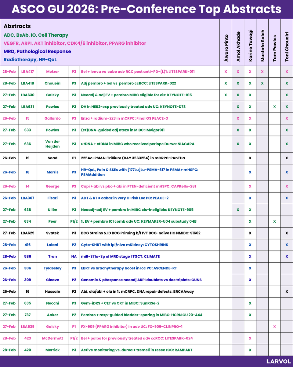Click title ending "IMvigor011"
The height and width of the screenshot is (367, 293).
click(x=123, y=130)
